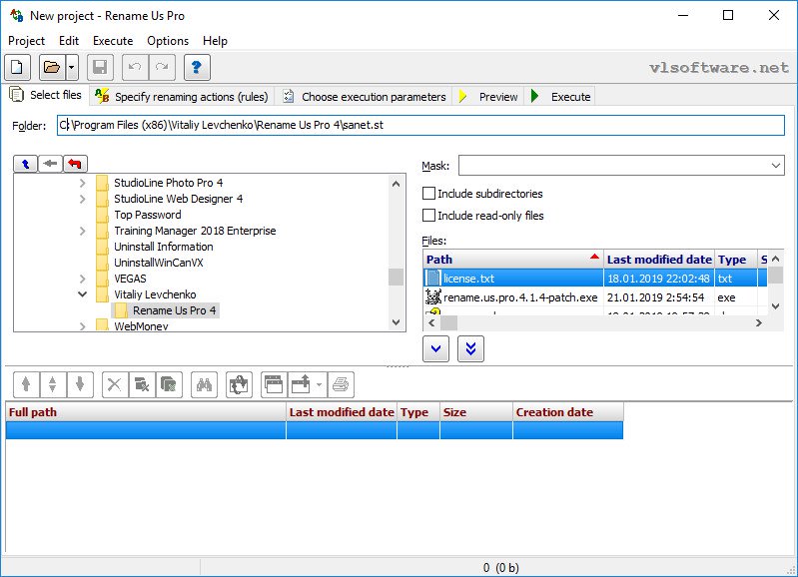Expand the StudioLine Photo Pro 4 folder

83,183
